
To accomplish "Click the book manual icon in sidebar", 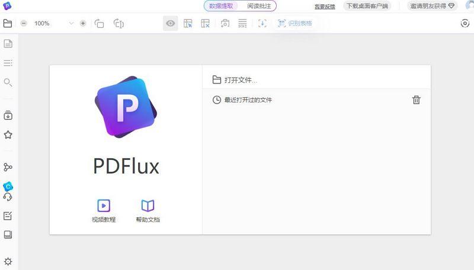I will (8, 234).
